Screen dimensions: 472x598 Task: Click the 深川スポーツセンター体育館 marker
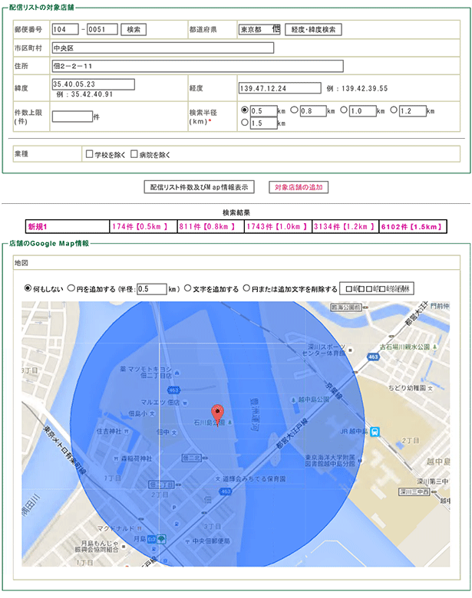(351, 350)
